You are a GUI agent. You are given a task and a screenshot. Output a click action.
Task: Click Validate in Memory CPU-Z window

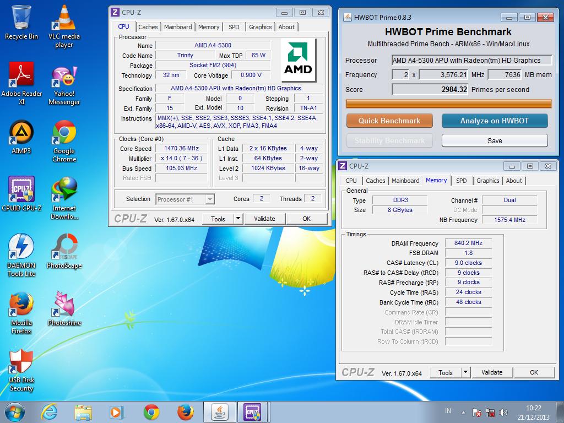(492, 372)
